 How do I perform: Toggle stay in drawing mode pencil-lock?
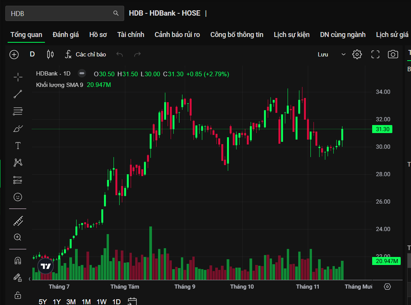pos(18,278)
